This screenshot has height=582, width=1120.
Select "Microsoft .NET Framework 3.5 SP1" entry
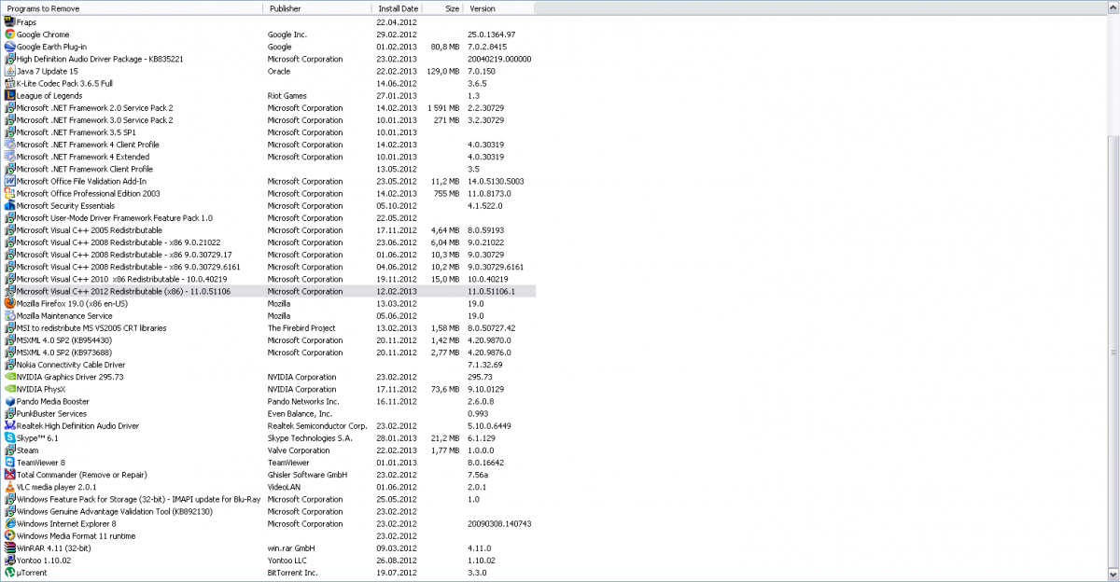pyautogui.click(x=77, y=132)
